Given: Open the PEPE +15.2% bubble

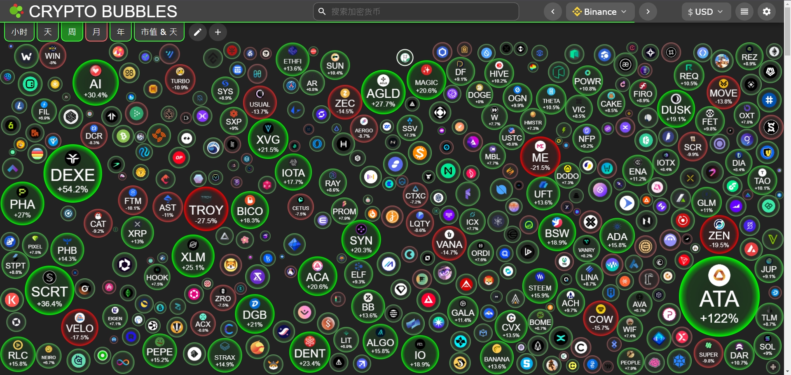Looking at the screenshot, I should click(159, 351).
